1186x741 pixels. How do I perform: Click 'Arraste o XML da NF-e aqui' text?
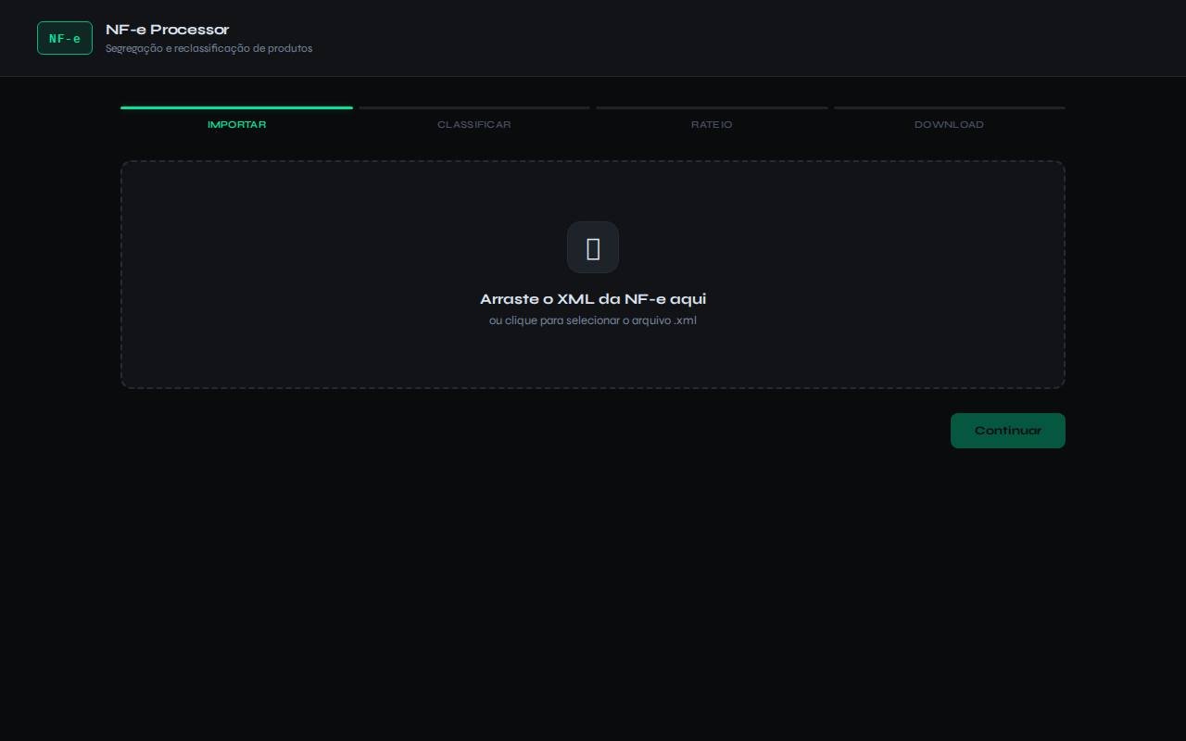pyautogui.click(x=593, y=299)
